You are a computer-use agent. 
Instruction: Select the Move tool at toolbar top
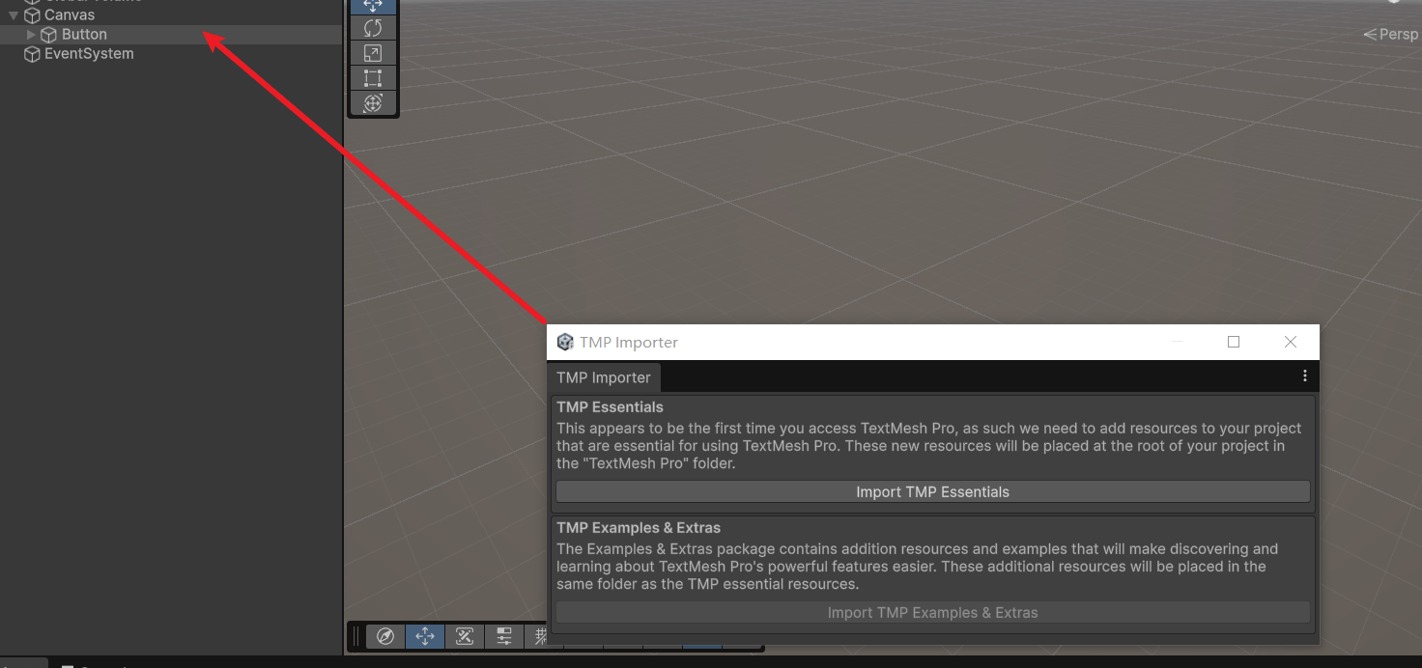click(x=373, y=6)
